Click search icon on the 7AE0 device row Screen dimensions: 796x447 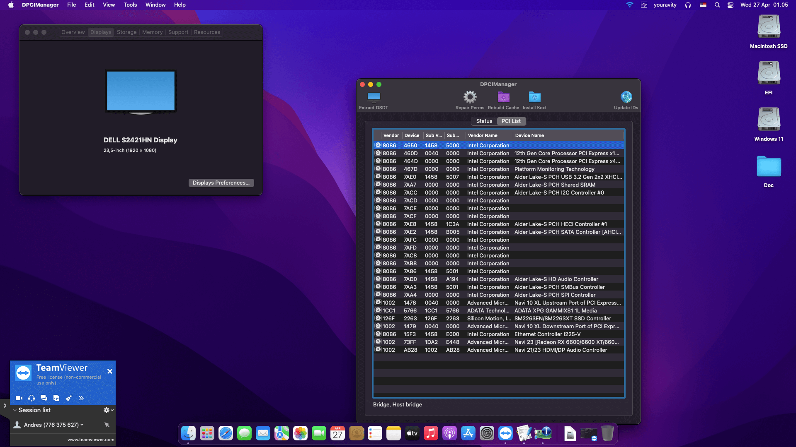click(378, 177)
